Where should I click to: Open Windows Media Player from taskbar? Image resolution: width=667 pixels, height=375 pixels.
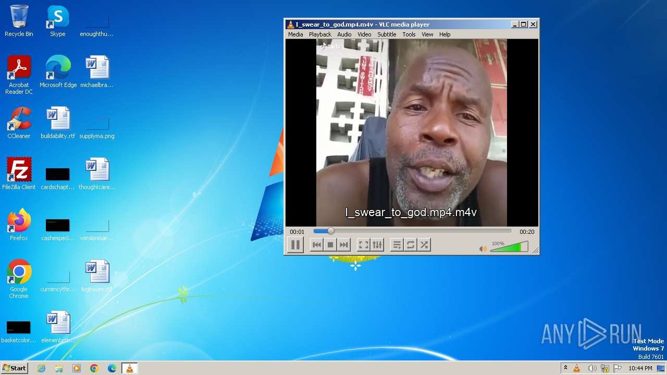click(77, 368)
